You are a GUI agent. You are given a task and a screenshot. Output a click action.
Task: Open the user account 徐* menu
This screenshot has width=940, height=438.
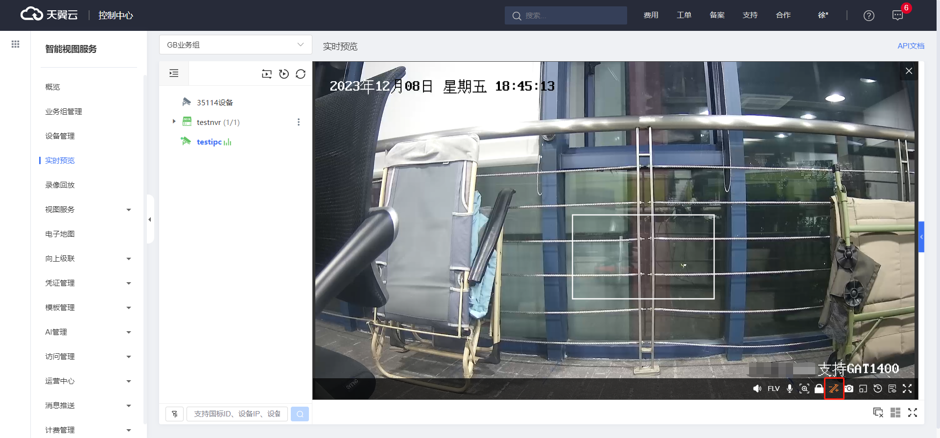(823, 15)
